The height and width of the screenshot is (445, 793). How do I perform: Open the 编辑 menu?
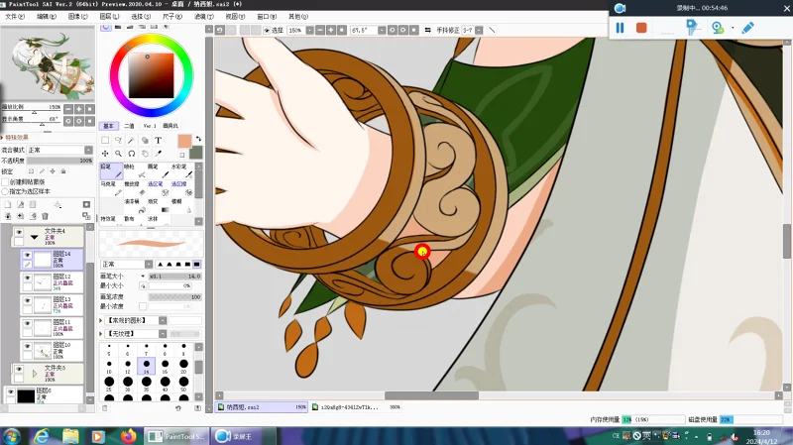46,17
